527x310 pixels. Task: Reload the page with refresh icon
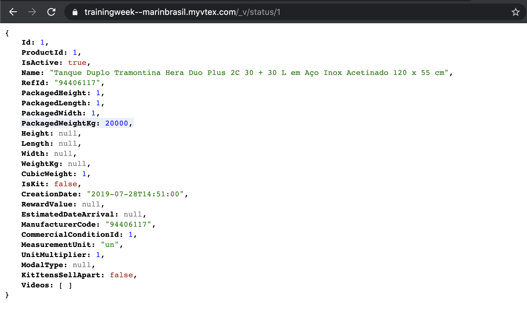(x=52, y=12)
